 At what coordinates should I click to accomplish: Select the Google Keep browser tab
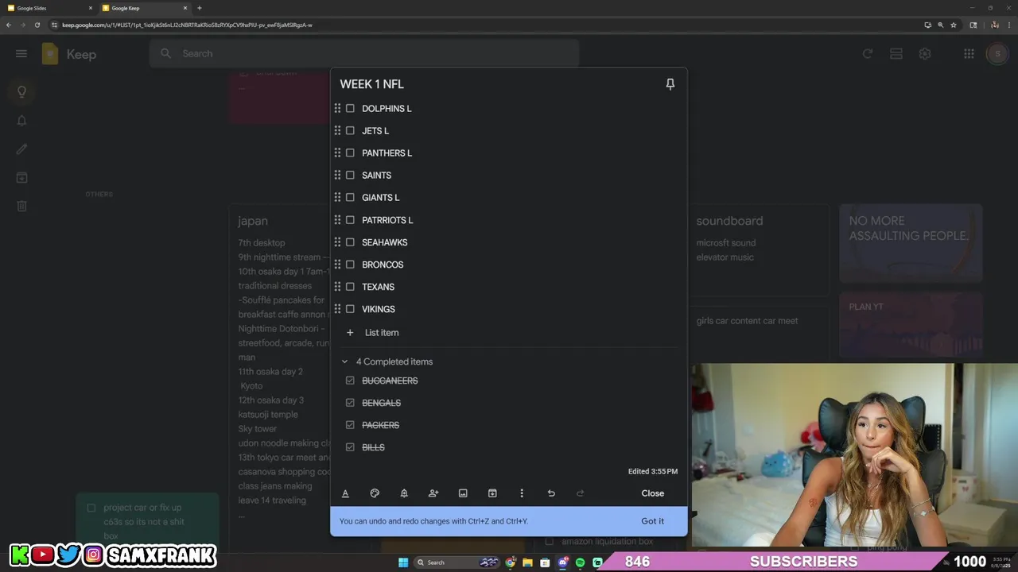(x=144, y=8)
